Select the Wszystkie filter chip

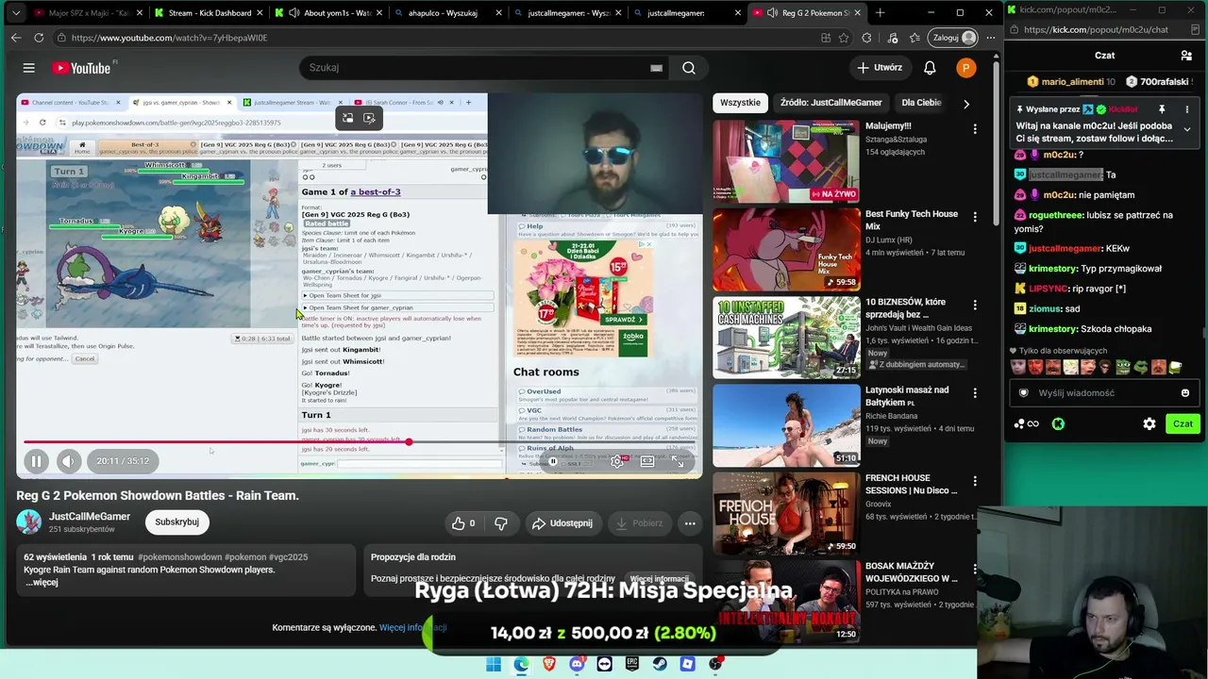[740, 103]
